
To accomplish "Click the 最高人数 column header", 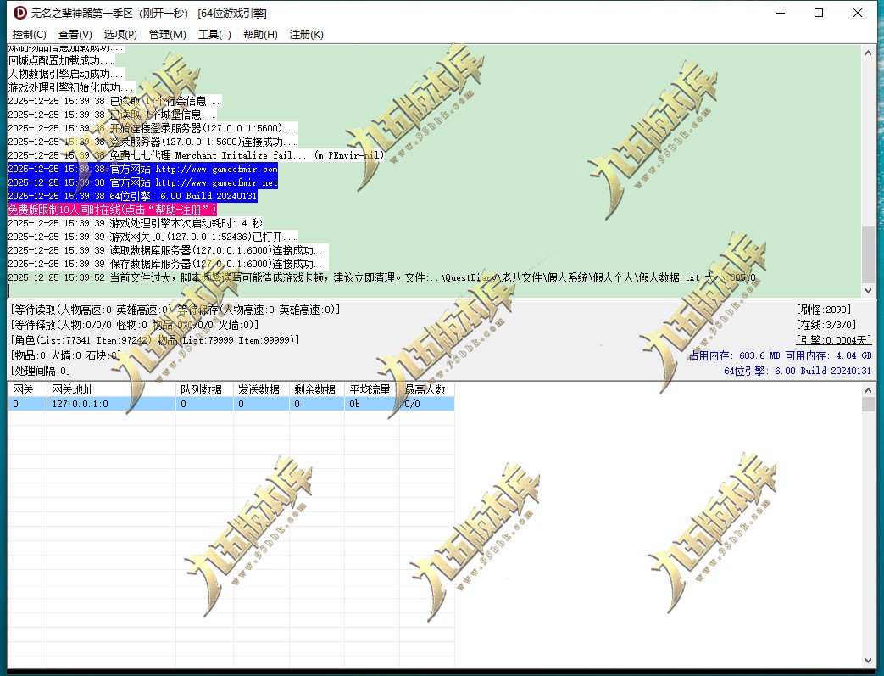I will [x=427, y=389].
